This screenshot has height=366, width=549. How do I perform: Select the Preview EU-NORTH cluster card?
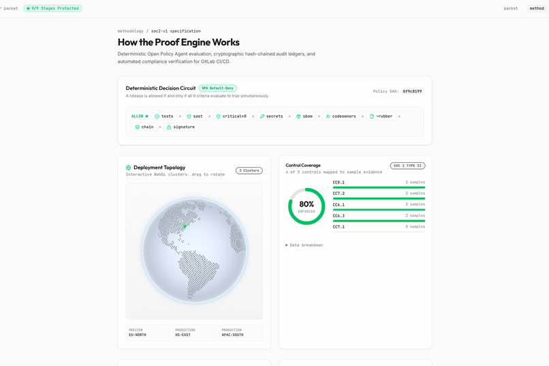148,333
